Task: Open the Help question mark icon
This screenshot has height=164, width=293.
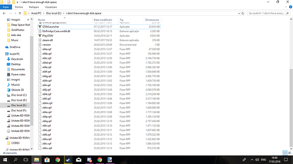Action: coord(290,7)
